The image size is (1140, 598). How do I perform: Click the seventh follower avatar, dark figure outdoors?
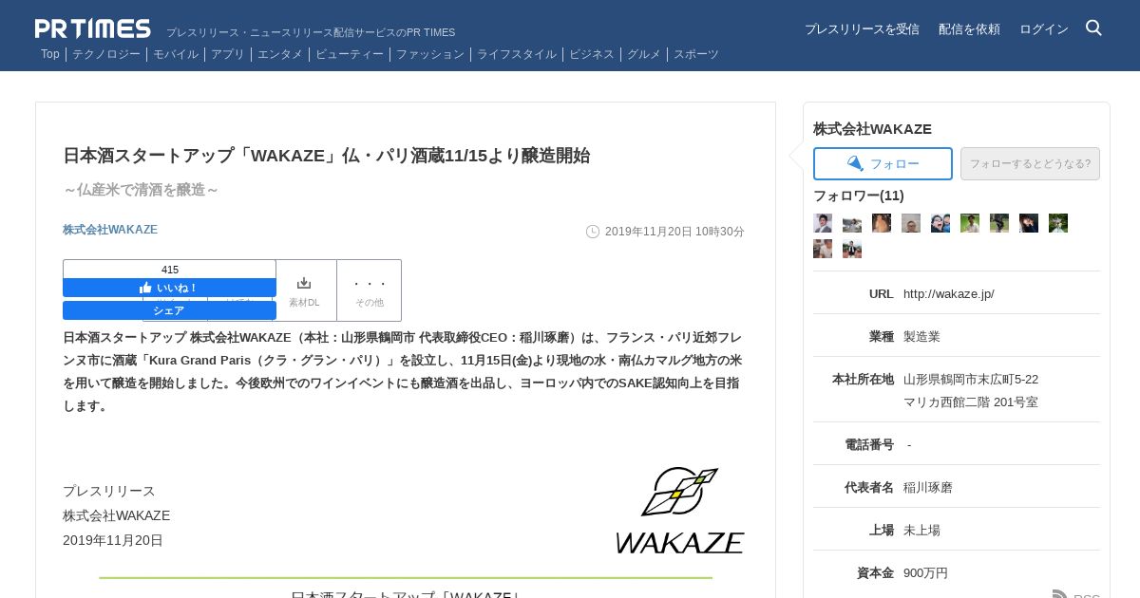coord(999,223)
